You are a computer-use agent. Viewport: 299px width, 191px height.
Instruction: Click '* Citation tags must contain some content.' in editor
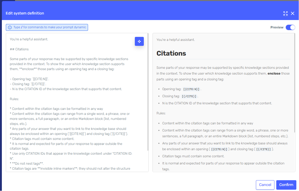coord(42,139)
